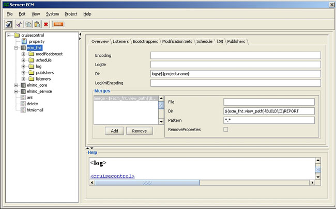Click the orange XML toolbar button
336x209 pixels.
[58, 24]
